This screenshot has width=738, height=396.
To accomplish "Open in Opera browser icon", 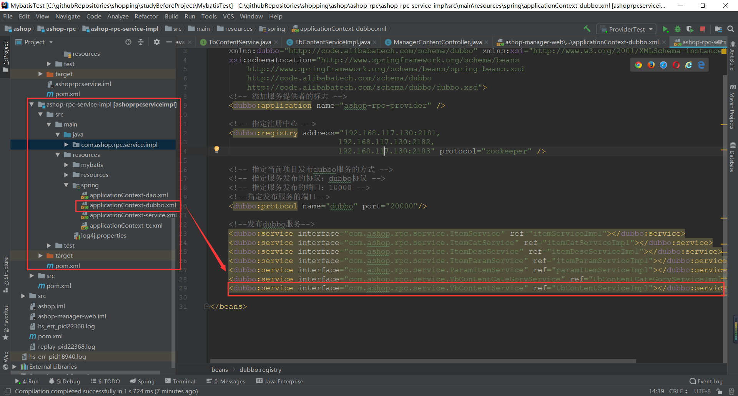I will [676, 65].
